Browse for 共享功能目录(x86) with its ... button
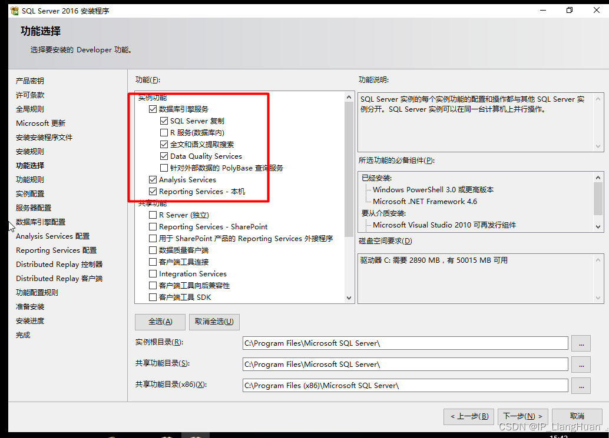609x438 pixels. tap(581, 386)
